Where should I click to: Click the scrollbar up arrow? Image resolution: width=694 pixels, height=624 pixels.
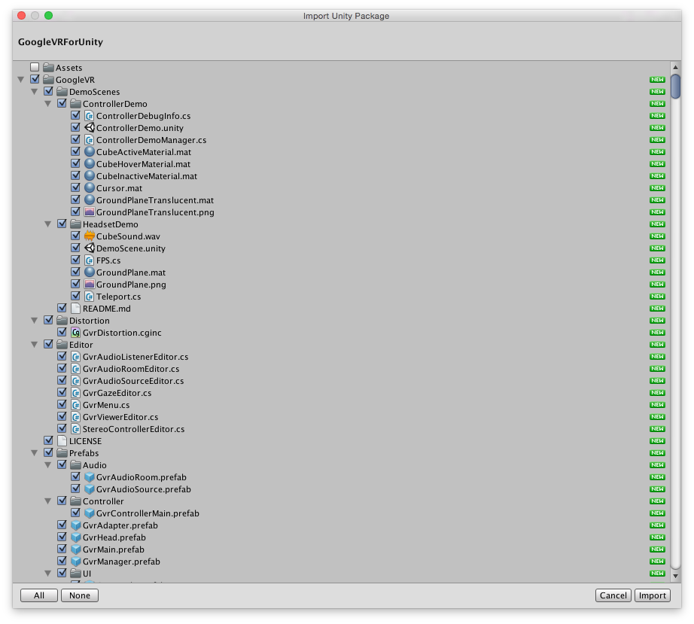click(x=675, y=67)
